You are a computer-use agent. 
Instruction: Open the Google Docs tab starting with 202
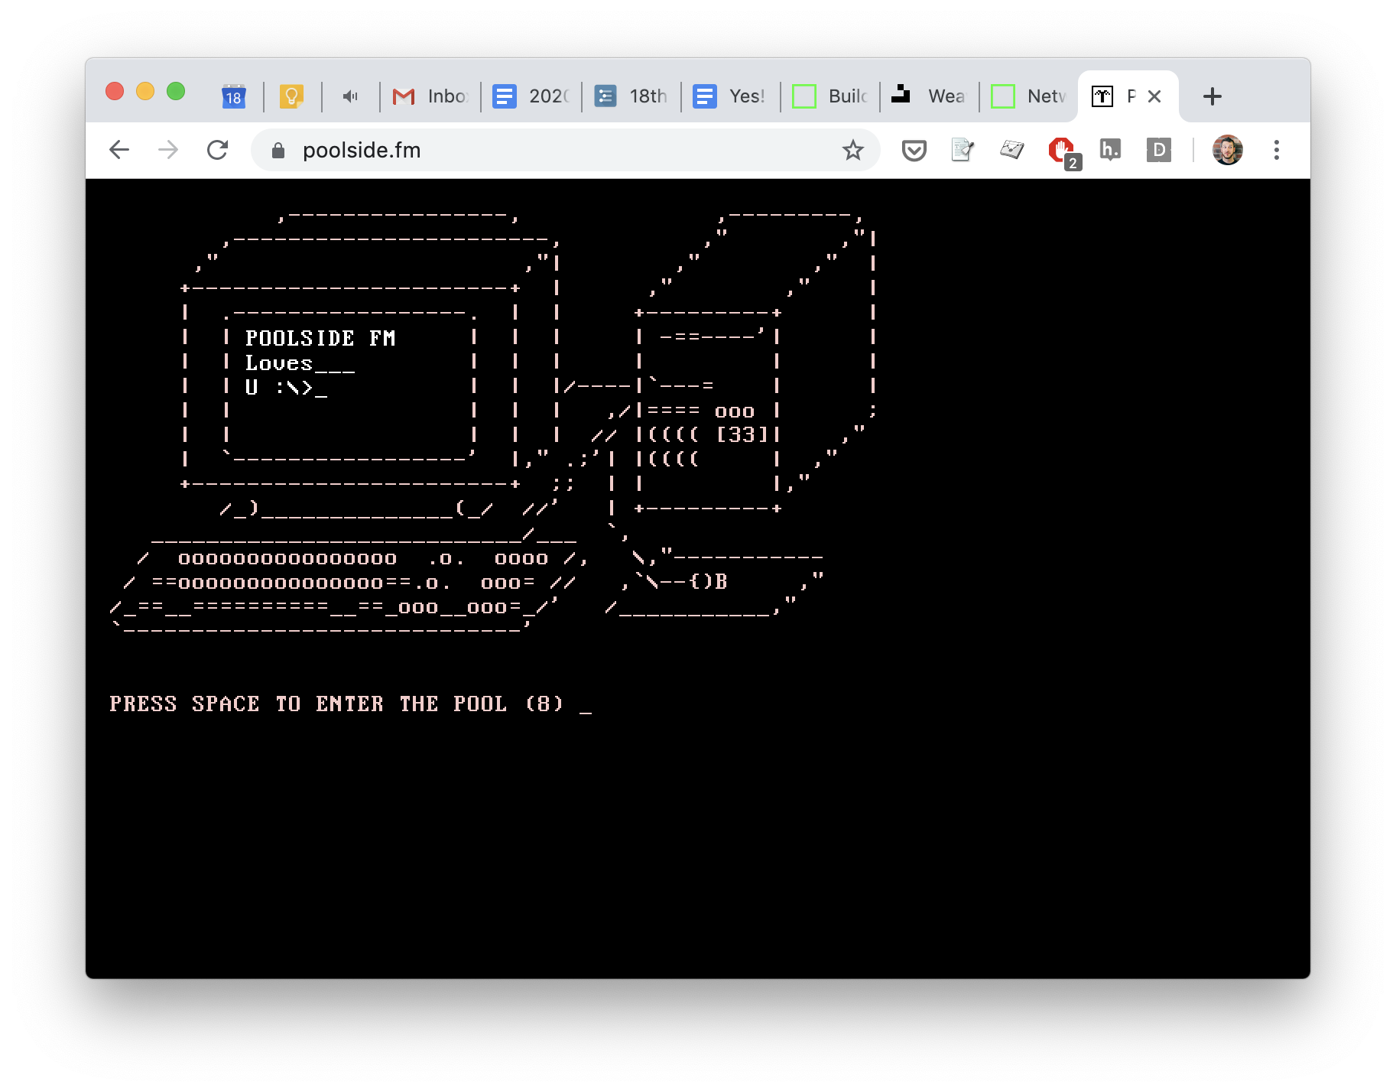(531, 96)
